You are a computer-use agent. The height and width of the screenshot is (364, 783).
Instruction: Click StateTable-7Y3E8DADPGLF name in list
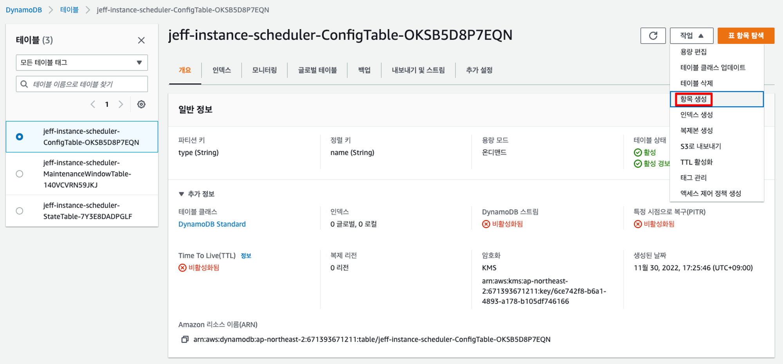pos(88,211)
